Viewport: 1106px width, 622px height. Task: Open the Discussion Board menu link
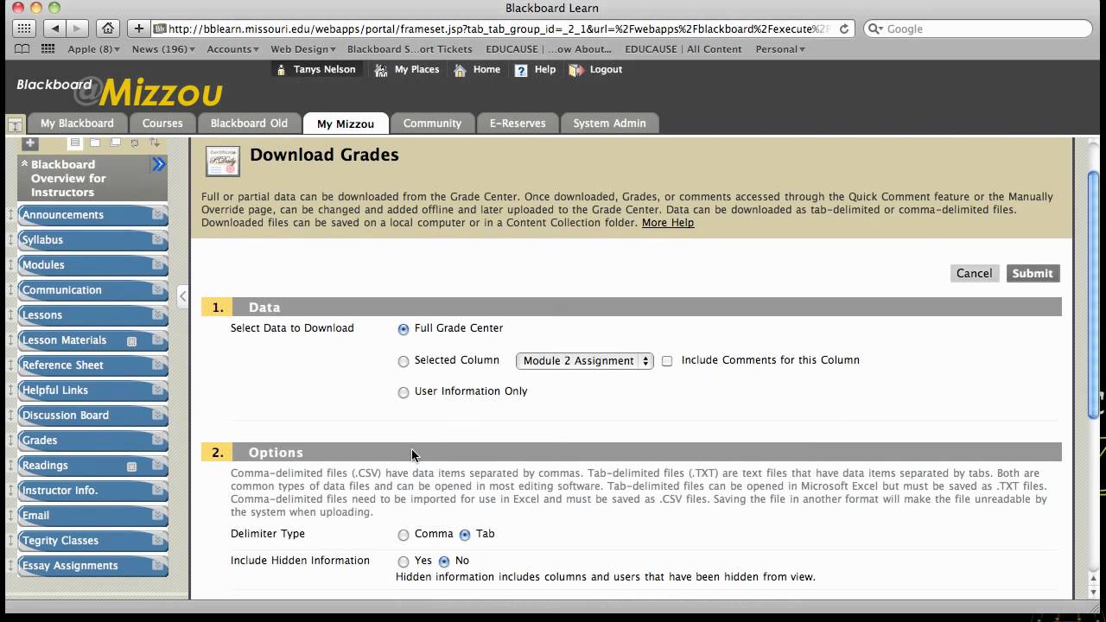(x=66, y=416)
